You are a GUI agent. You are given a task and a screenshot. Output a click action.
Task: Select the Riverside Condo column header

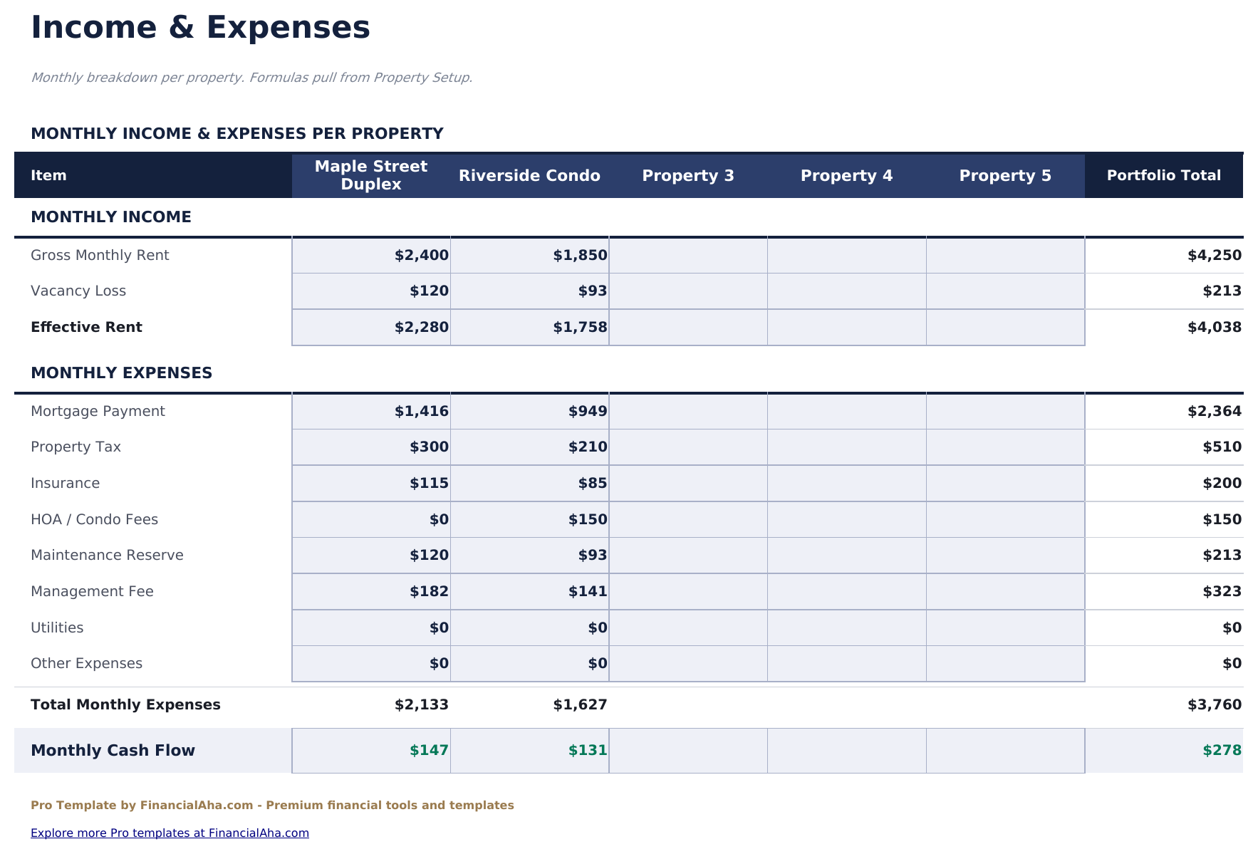(x=530, y=175)
